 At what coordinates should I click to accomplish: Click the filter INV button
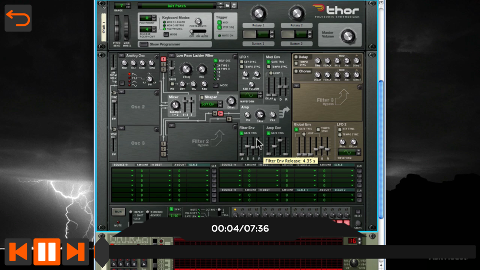[172, 84]
